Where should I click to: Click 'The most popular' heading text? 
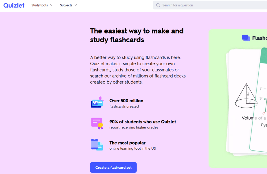[127, 143]
